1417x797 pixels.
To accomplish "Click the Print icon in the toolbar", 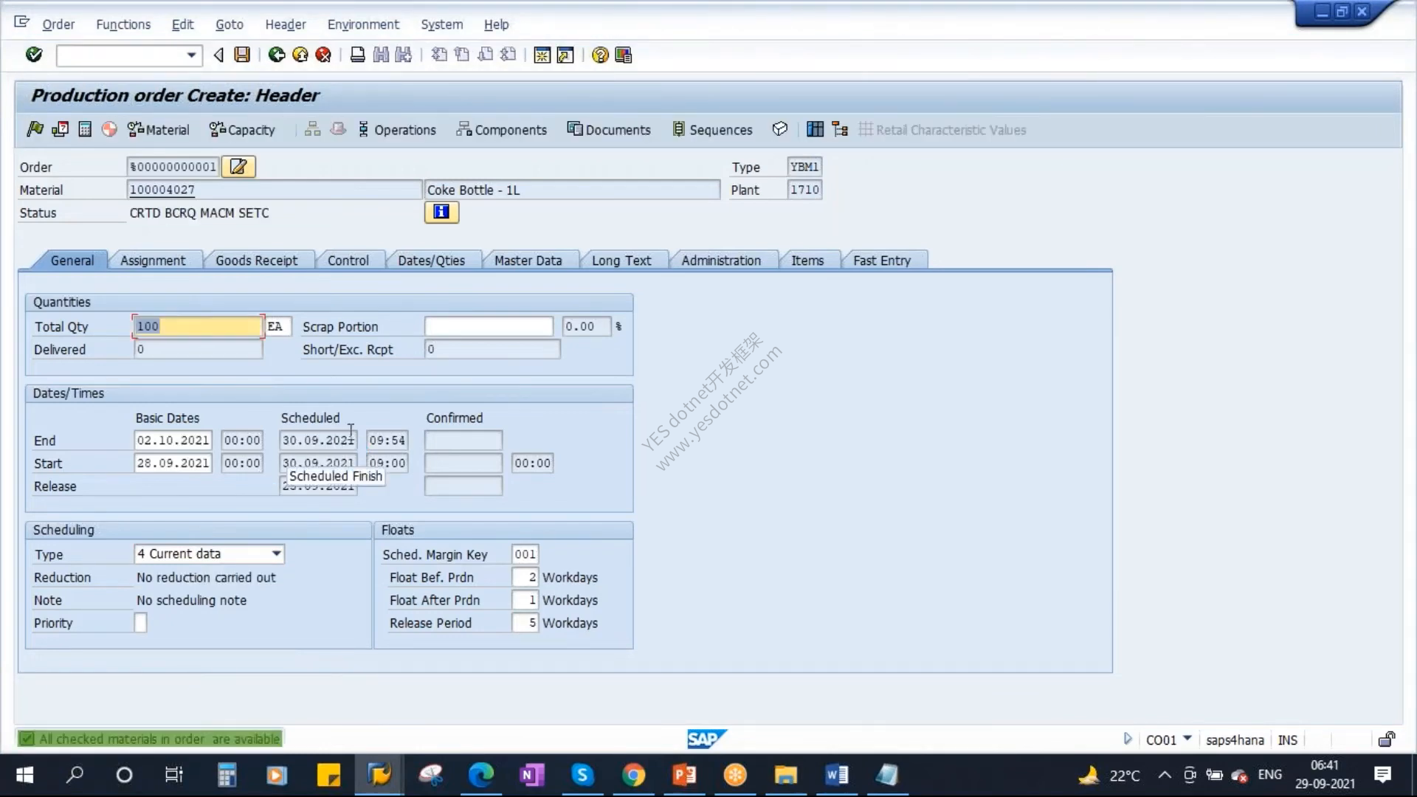I will pyautogui.click(x=357, y=55).
